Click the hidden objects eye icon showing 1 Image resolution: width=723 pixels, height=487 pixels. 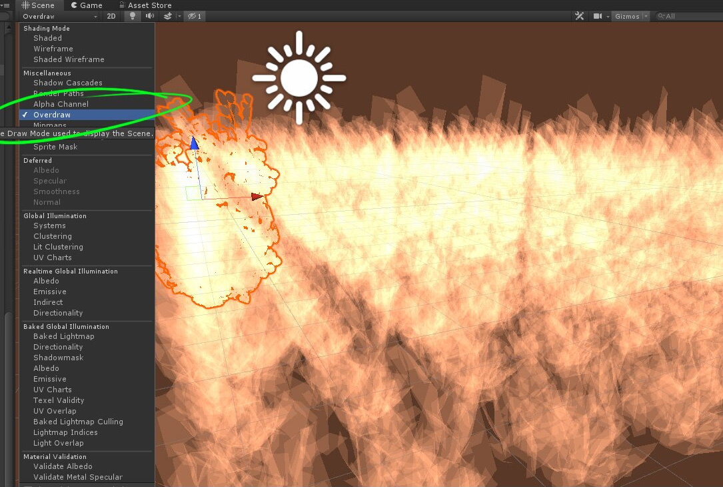click(194, 16)
